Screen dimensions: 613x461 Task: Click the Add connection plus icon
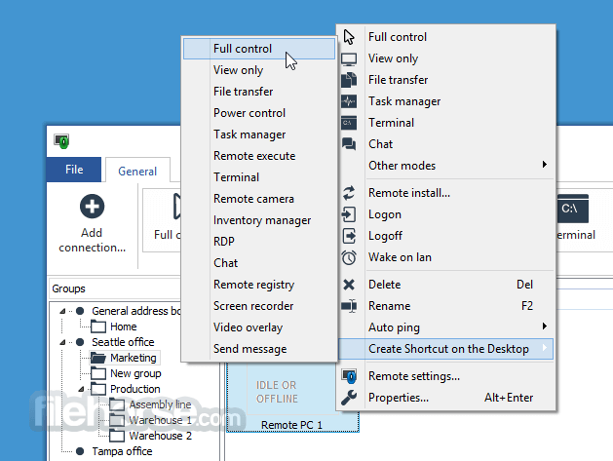(93, 206)
